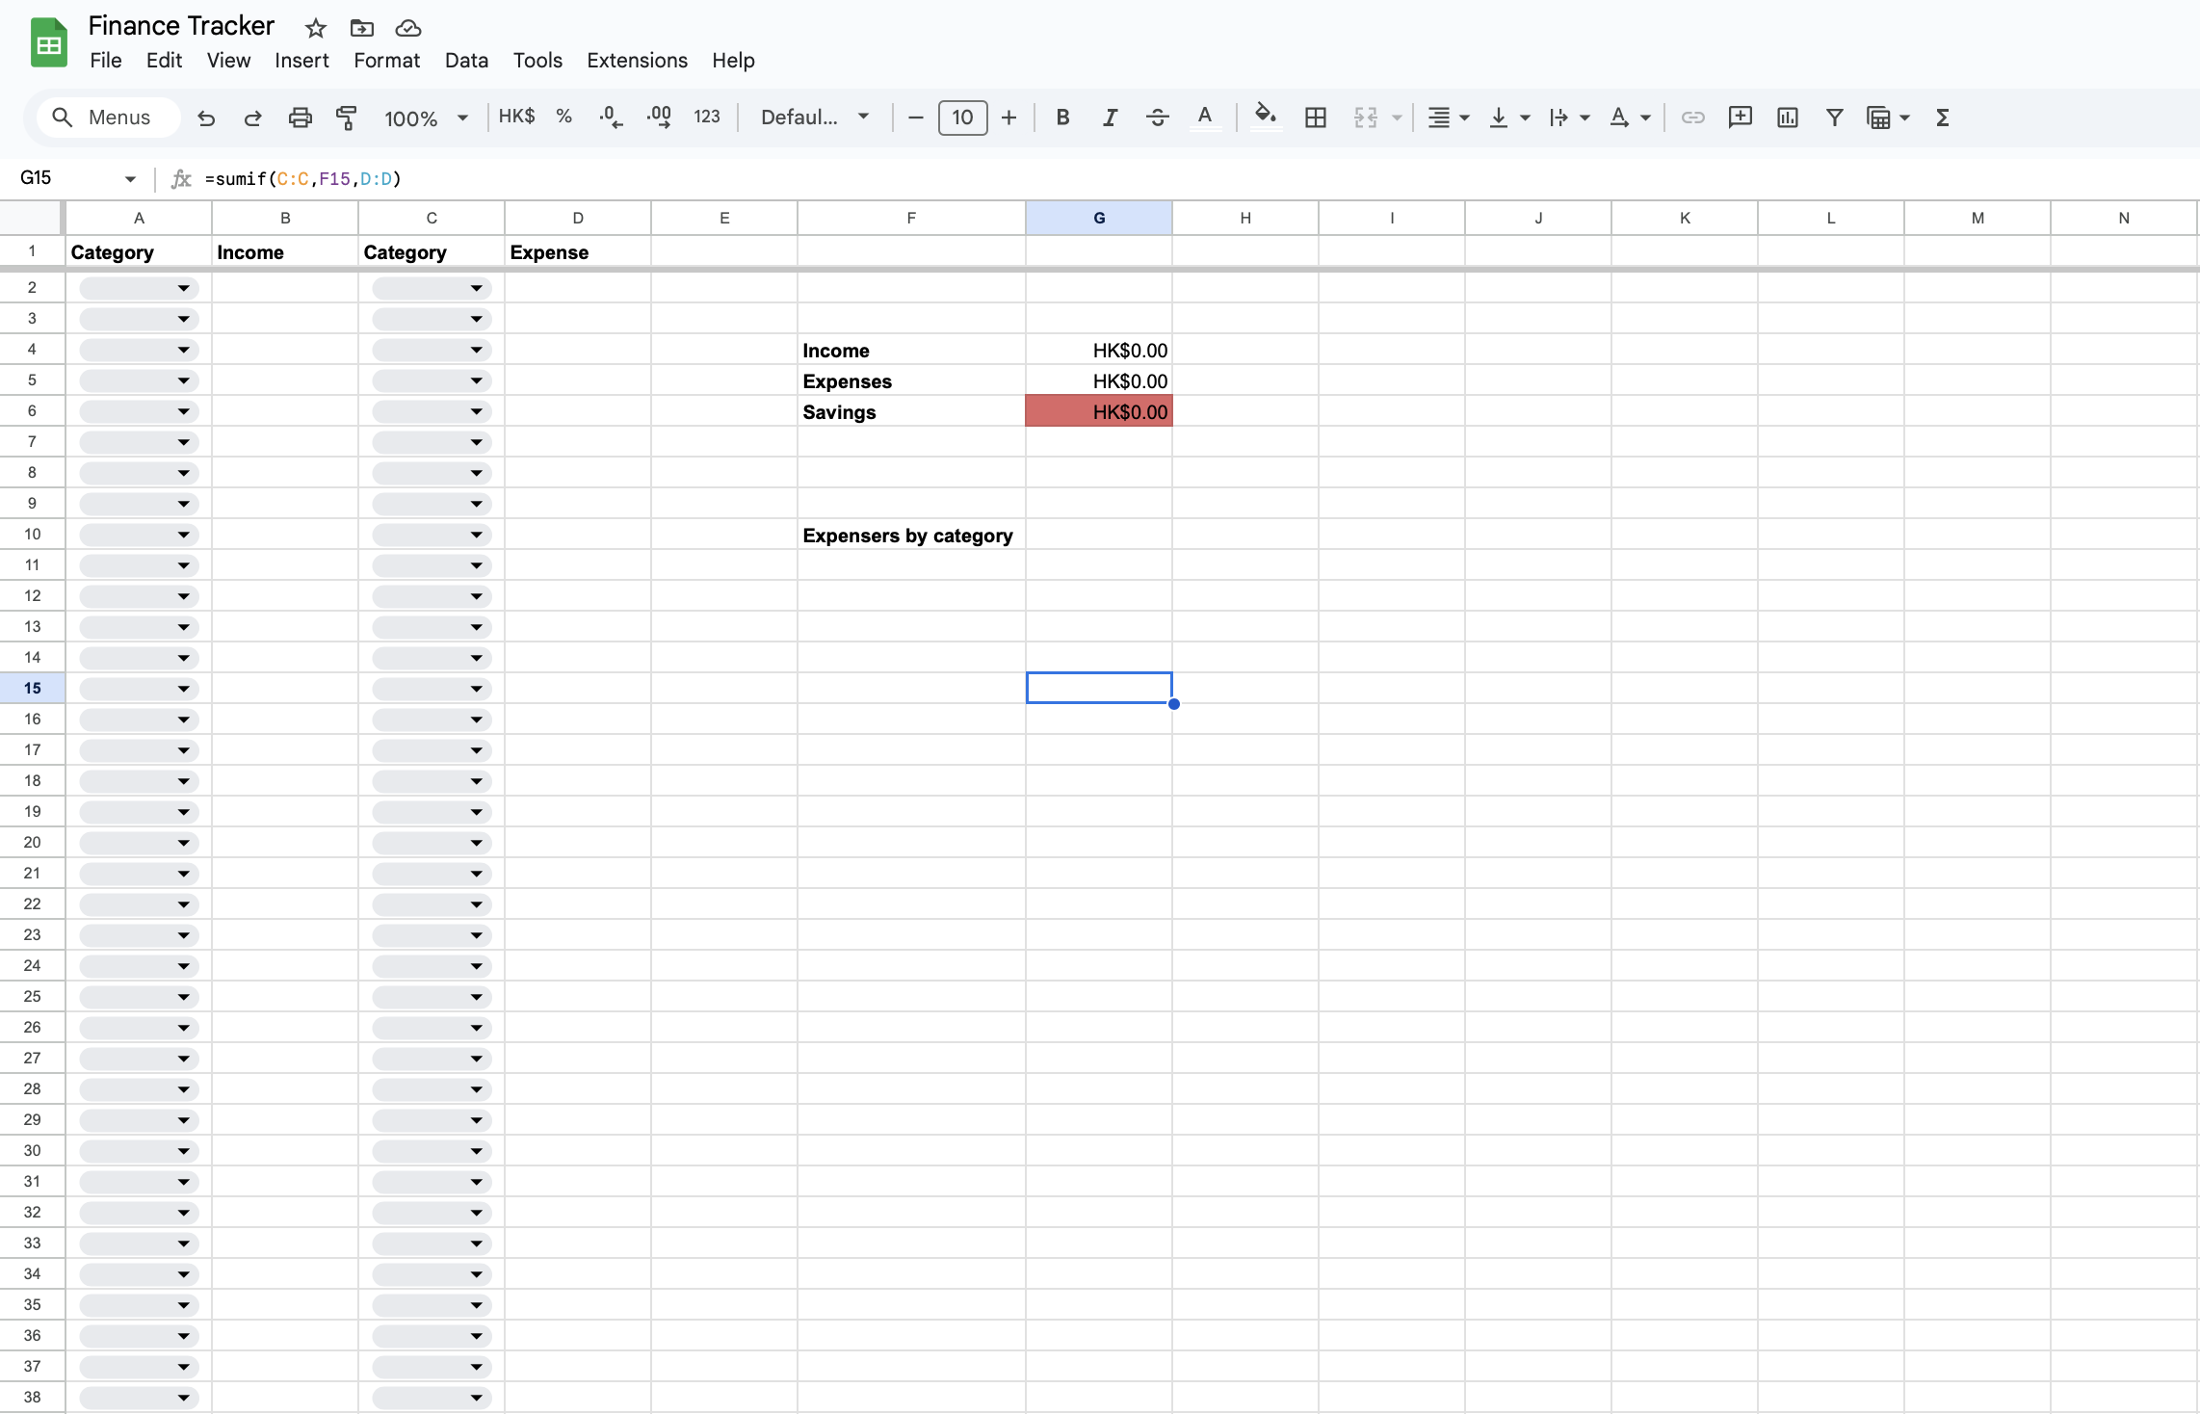The height and width of the screenshot is (1414, 2200).
Task: Click the merge cells icon
Action: (1366, 118)
